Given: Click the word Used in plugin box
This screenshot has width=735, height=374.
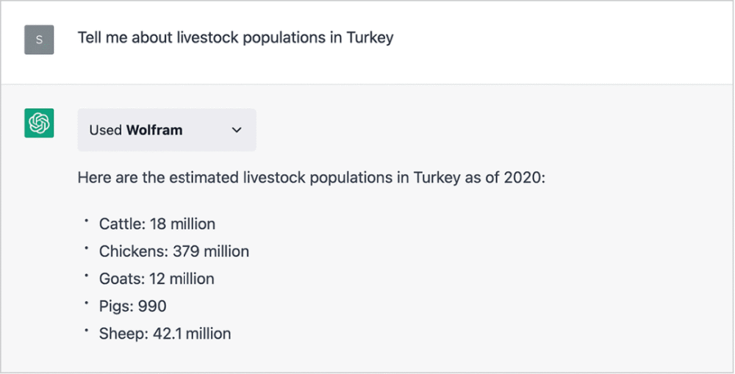Looking at the screenshot, I should click(105, 130).
